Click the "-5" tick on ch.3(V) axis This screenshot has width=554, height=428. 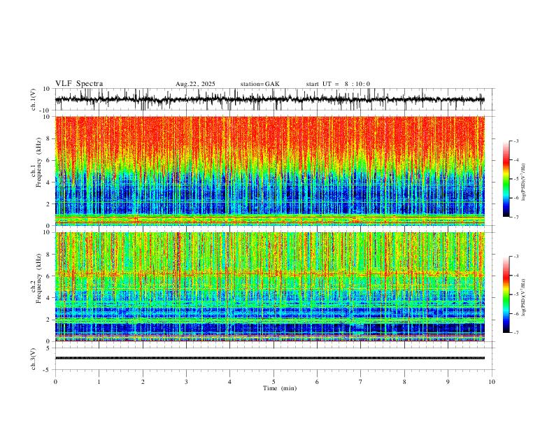click(48, 370)
